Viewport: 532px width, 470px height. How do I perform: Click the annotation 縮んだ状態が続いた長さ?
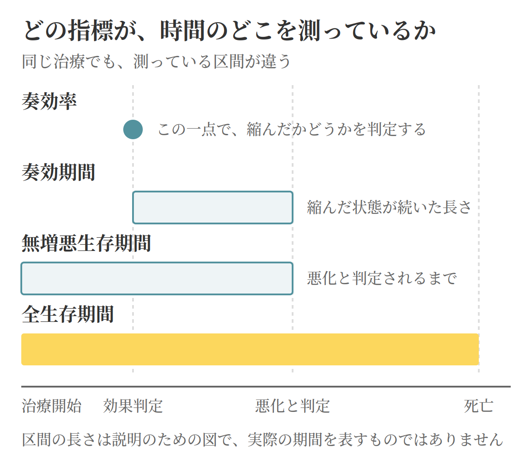389,207
